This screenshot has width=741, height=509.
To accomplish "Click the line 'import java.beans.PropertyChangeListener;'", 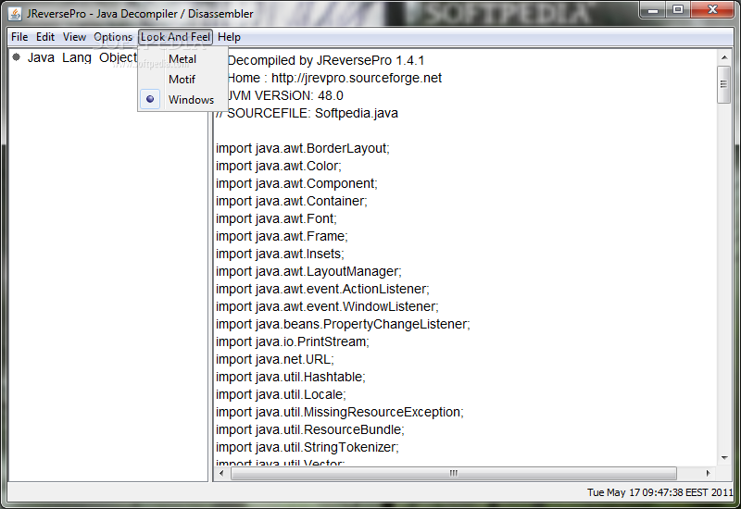I will pyautogui.click(x=343, y=324).
